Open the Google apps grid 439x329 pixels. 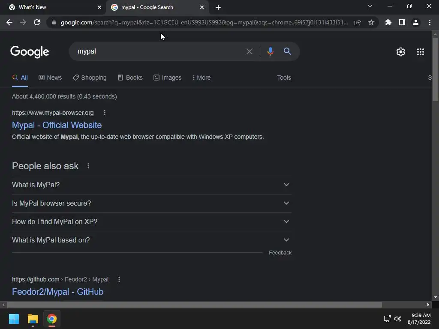coord(421,52)
